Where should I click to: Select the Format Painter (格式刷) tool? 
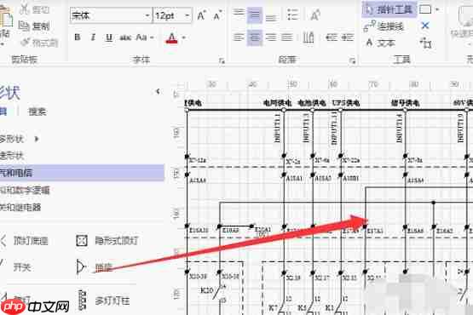39,43
